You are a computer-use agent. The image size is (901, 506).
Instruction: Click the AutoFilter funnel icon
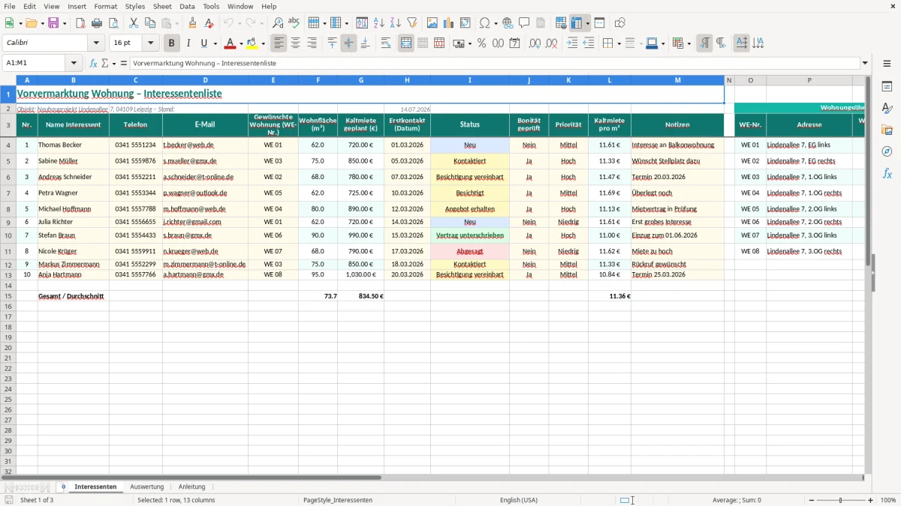coord(412,23)
